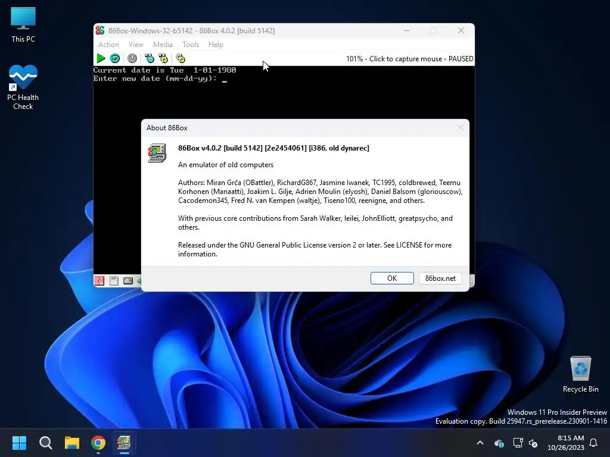Image resolution: width=610 pixels, height=457 pixels.
Task: Minimize the 86Box window
Action: pos(407,30)
